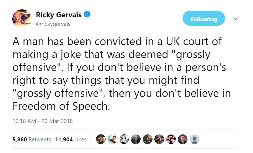253x153 pixels.
Task: Open grayscale two-men photo liker avatar
Action: (136, 139)
